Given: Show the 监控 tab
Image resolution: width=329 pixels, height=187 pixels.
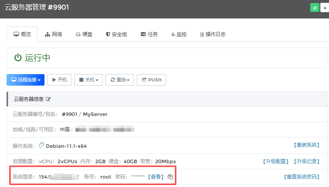Looking at the screenshot, I should 179,34.
